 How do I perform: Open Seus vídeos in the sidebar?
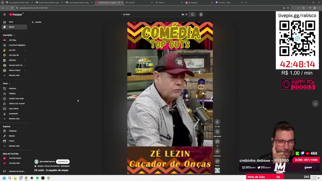pos(14,109)
